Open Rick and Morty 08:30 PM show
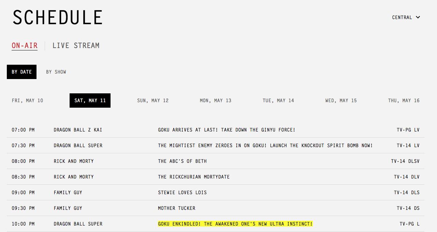The height and width of the screenshot is (232, 437). point(74,177)
